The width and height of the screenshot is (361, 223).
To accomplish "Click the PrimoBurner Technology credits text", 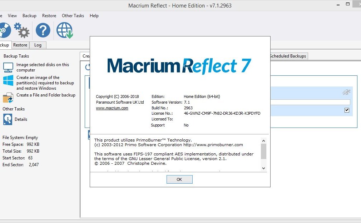I will point(143,140).
